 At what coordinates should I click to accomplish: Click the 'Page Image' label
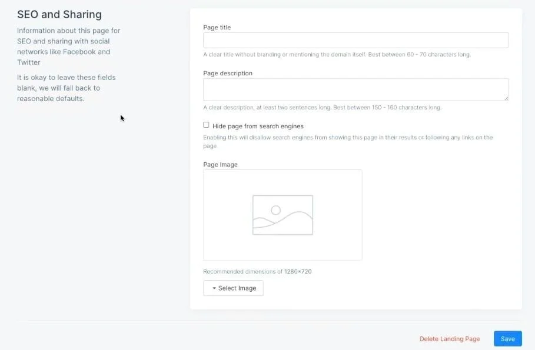pyautogui.click(x=220, y=165)
